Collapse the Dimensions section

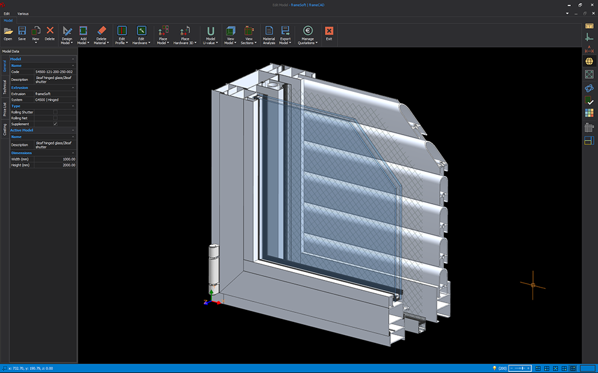(x=73, y=153)
